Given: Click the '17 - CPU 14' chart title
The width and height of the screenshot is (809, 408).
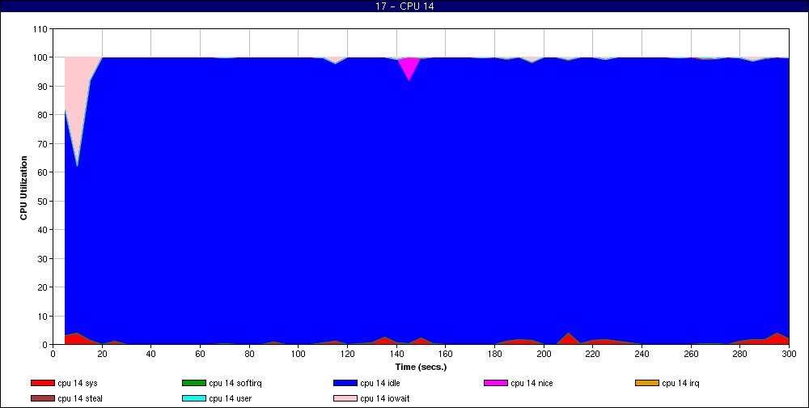Looking at the screenshot, I should [404, 6].
